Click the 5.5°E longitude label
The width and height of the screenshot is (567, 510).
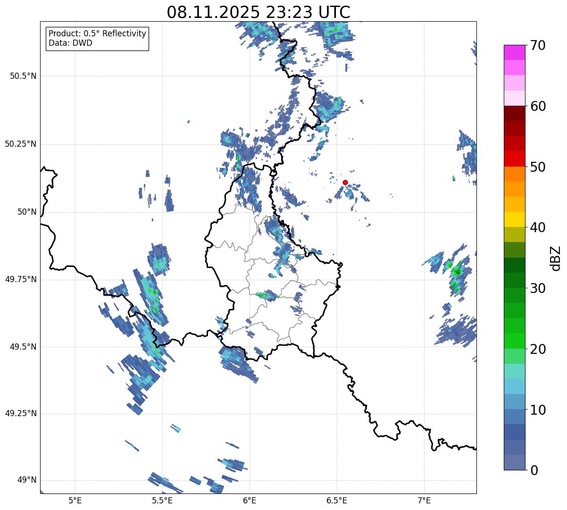pos(162,500)
